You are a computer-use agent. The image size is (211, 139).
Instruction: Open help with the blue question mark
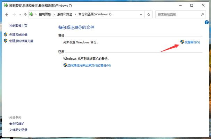[x=207, y=22]
